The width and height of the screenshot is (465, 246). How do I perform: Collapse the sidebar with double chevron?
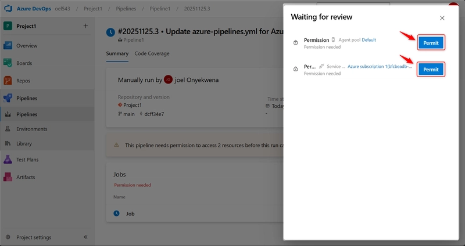point(85,237)
